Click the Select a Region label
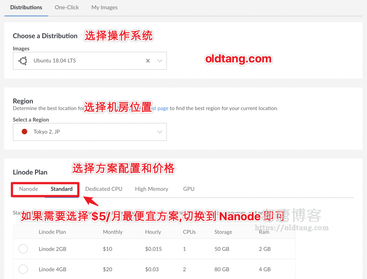The width and height of the screenshot is (367, 279). coord(31,120)
